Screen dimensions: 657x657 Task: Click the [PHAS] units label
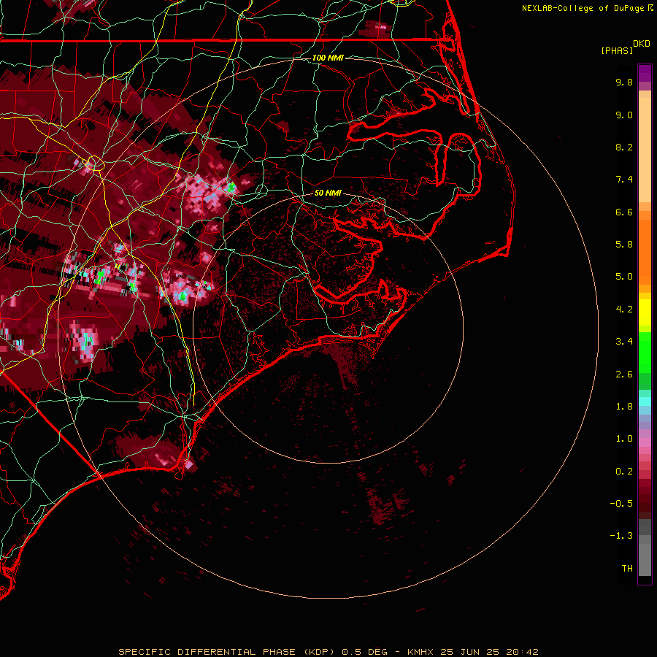[617, 51]
